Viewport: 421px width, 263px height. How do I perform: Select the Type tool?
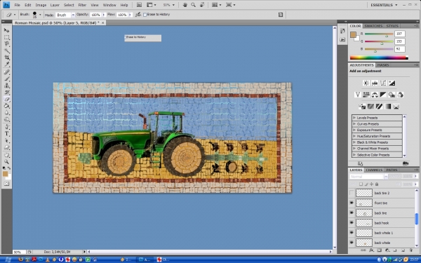[6, 134]
